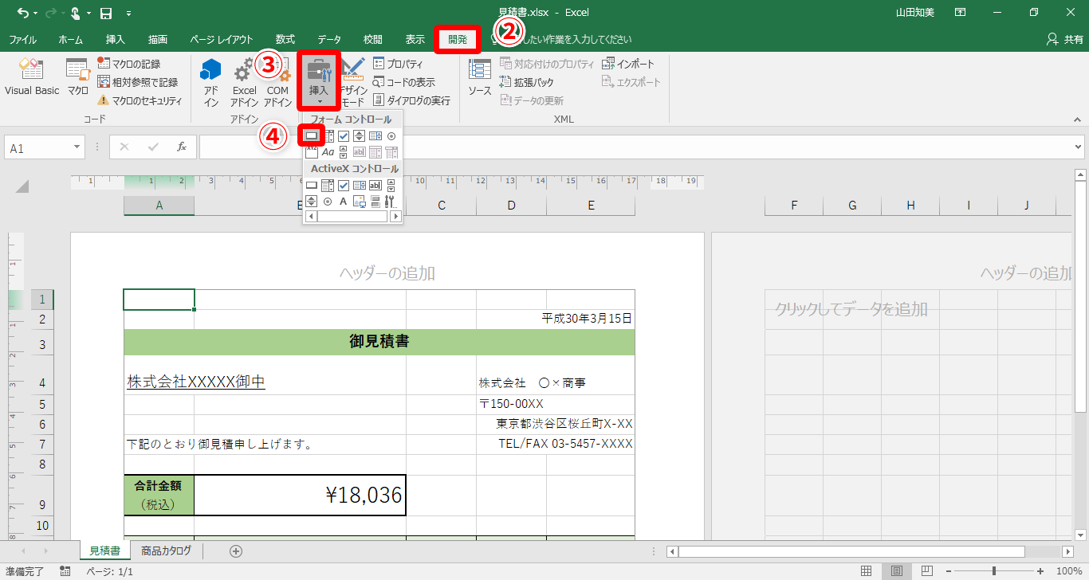Open the Visual Basic editor
The width and height of the screenshot is (1089, 580).
pos(32,77)
